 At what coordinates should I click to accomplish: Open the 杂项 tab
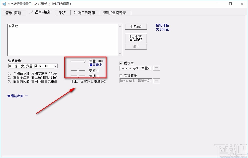tap(62, 12)
